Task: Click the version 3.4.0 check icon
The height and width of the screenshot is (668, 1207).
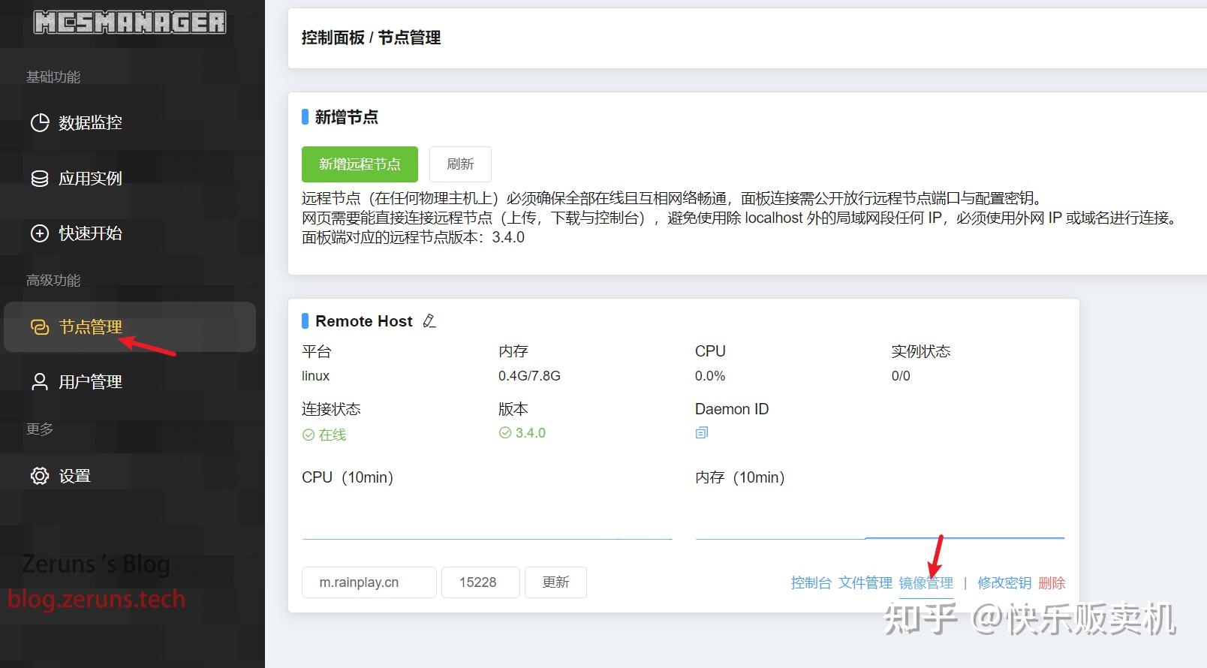Action: [505, 433]
